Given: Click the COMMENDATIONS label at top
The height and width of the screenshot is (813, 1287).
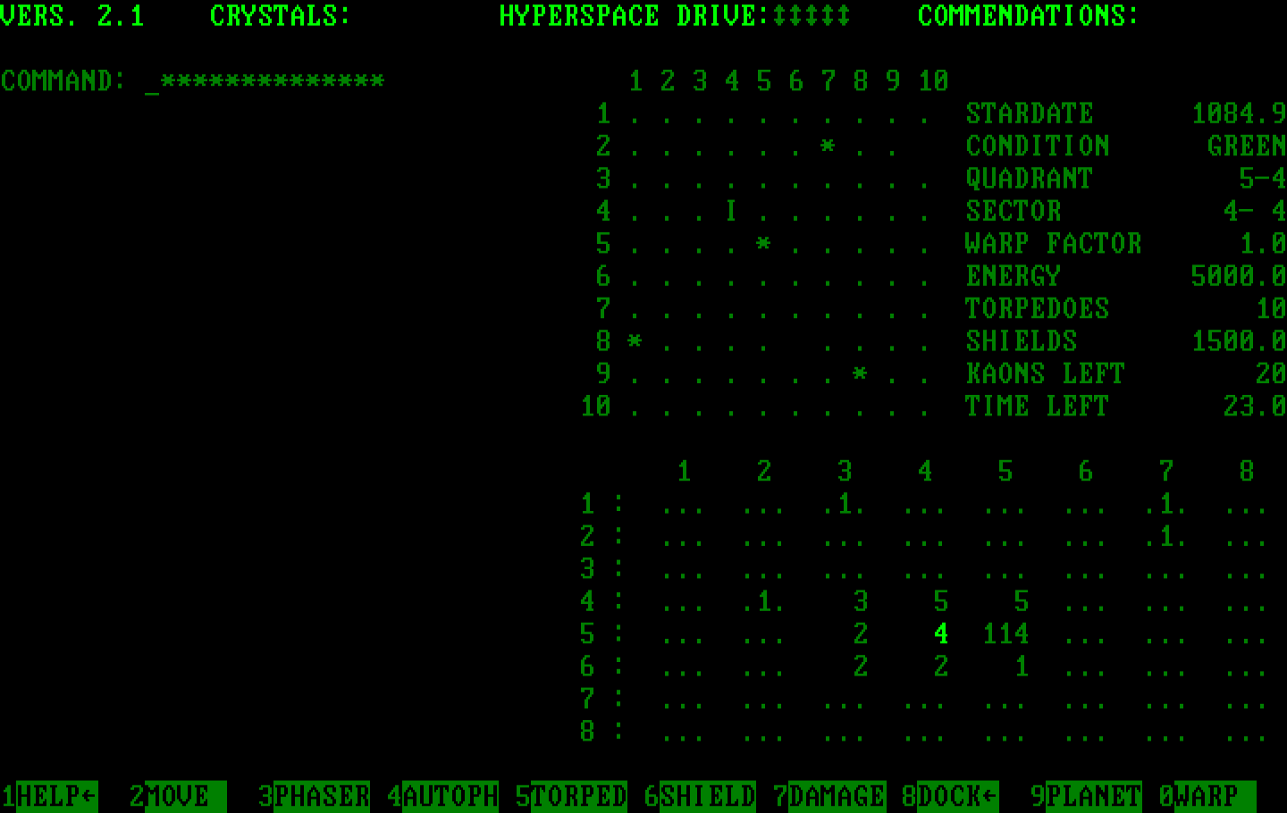Looking at the screenshot, I should [1030, 16].
